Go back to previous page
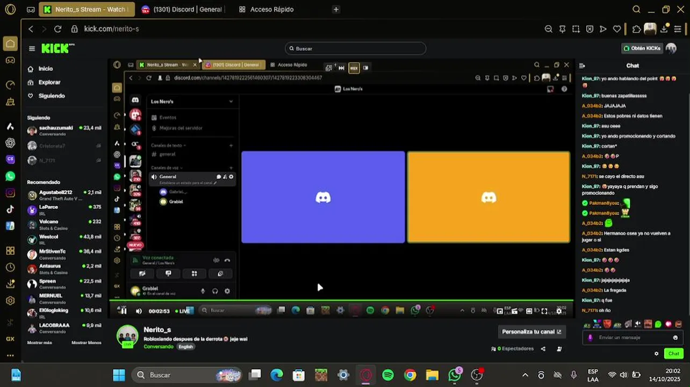 [31, 29]
